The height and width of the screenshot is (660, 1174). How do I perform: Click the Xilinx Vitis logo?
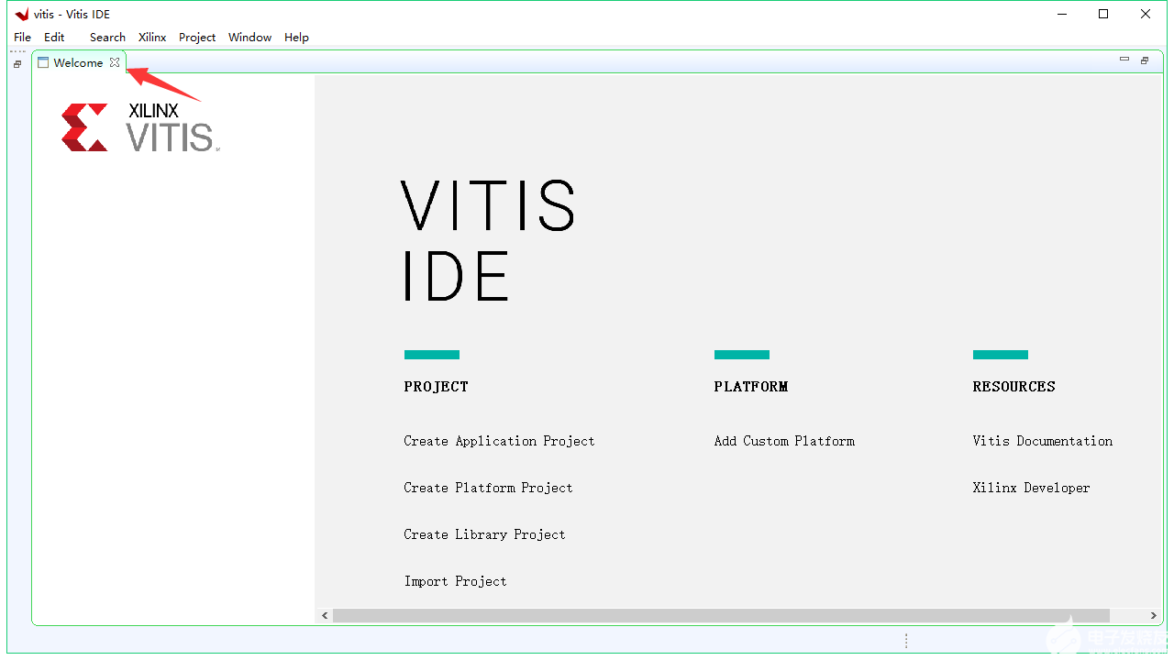pyautogui.click(x=140, y=126)
